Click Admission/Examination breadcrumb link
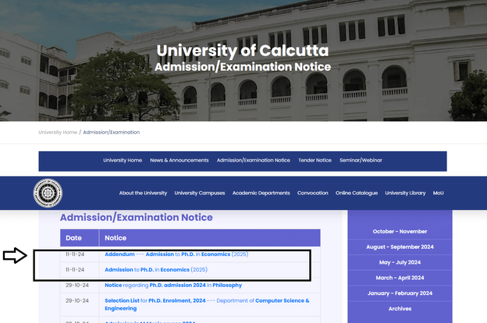Screen dimensions: 487x323 click(111, 133)
